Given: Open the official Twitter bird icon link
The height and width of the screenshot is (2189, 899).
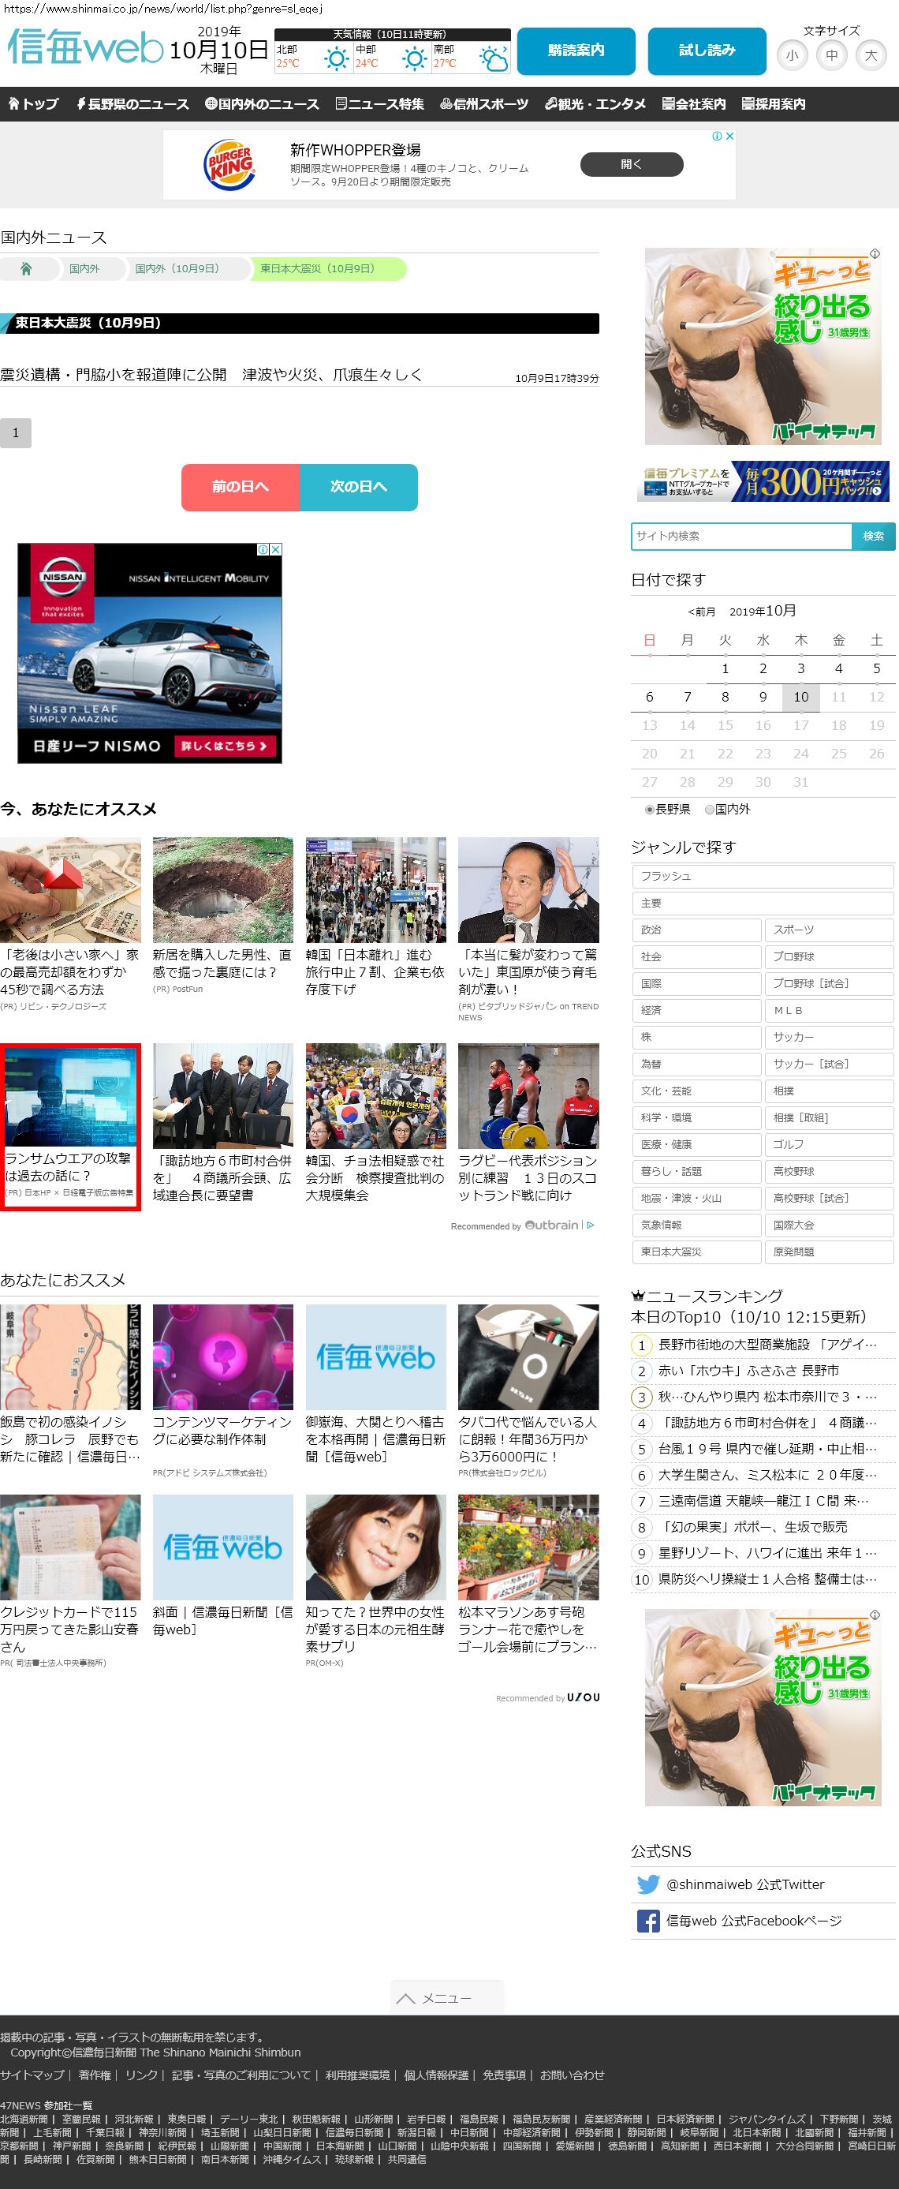Looking at the screenshot, I should [x=647, y=1884].
